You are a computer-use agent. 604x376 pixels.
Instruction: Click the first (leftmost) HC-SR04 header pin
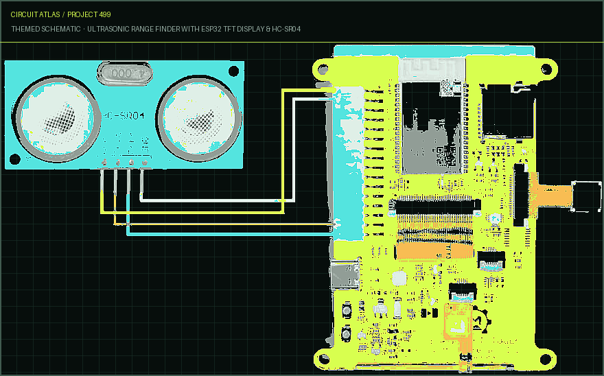click(104, 163)
